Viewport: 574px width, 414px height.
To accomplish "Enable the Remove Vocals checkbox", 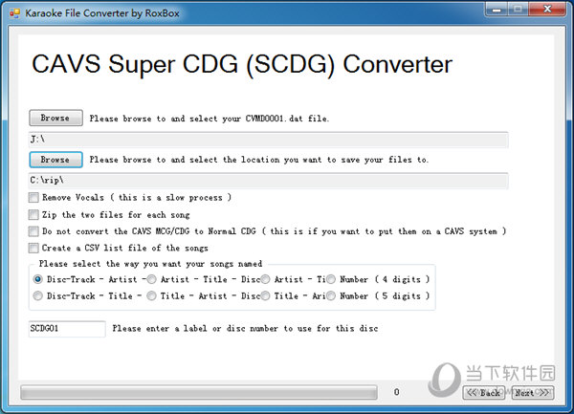I will (33, 198).
